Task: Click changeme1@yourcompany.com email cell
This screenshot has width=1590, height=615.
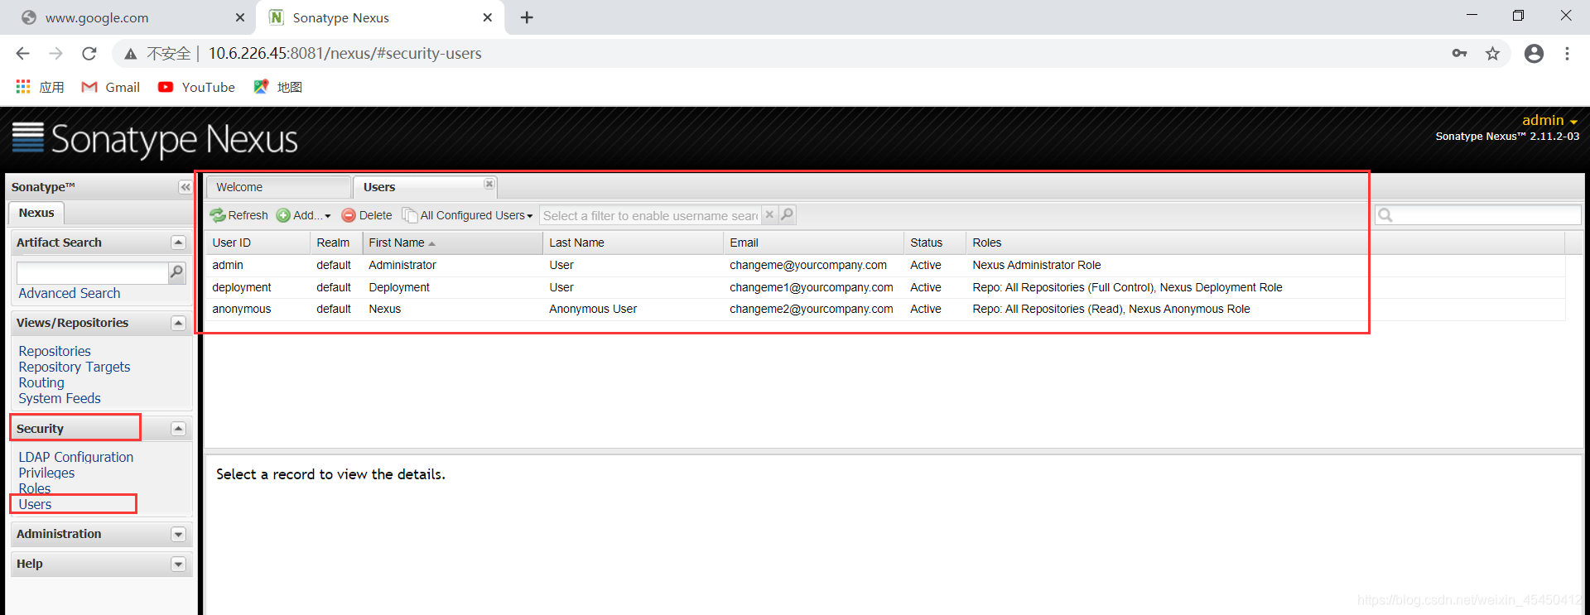Action: click(x=812, y=287)
